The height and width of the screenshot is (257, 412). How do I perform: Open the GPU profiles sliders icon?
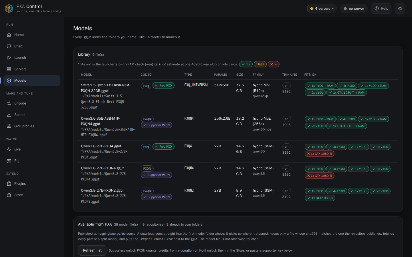point(9,126)
